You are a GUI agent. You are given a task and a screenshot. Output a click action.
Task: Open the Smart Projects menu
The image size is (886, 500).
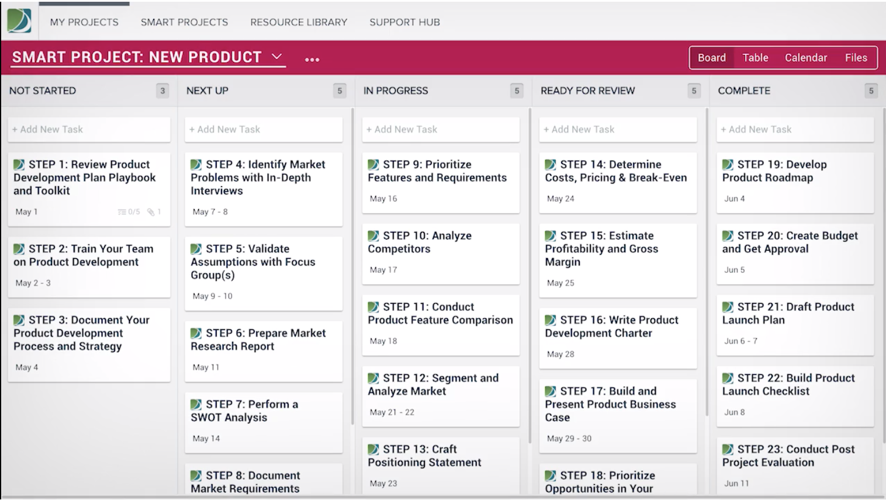(x=184, y=22)
